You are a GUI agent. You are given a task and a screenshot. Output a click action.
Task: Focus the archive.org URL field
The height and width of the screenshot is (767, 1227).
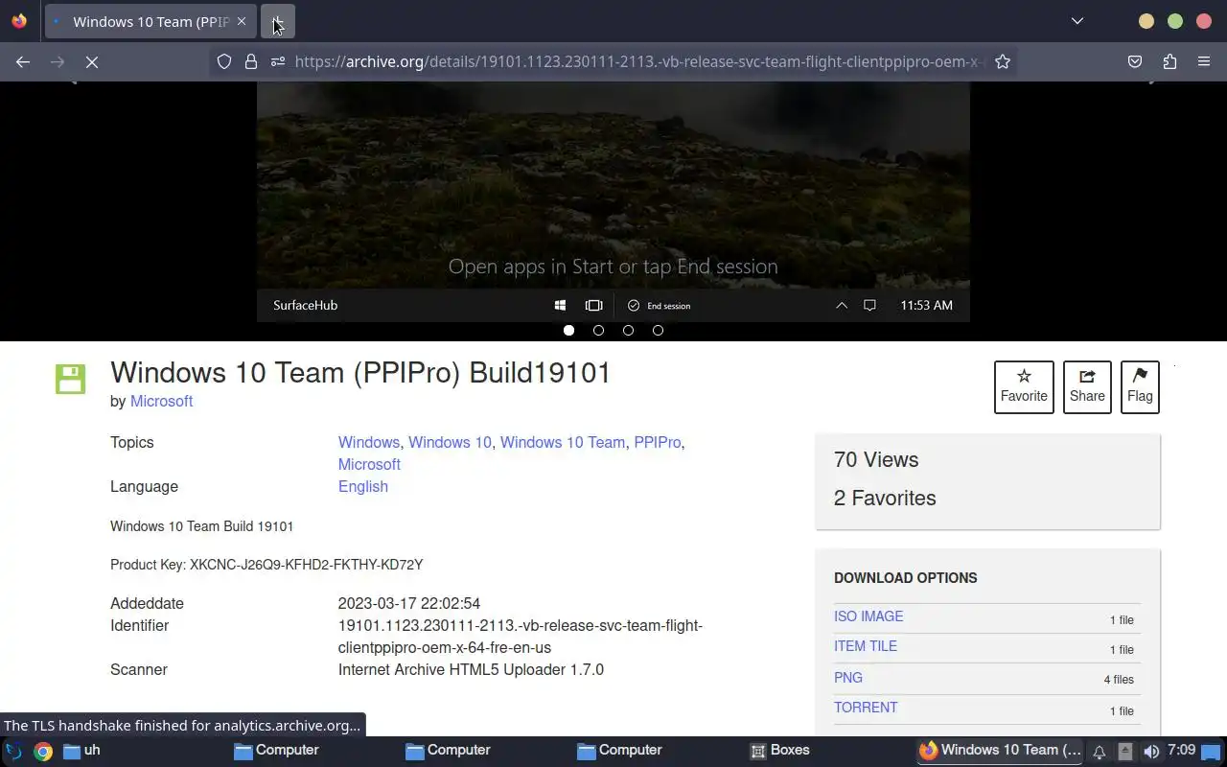pyautogui.click(x=638, y=61)
